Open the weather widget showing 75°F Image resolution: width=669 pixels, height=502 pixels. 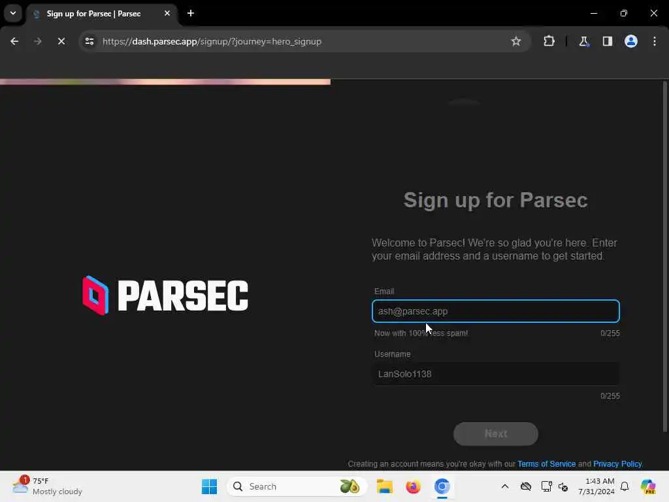tap(47, 486)
